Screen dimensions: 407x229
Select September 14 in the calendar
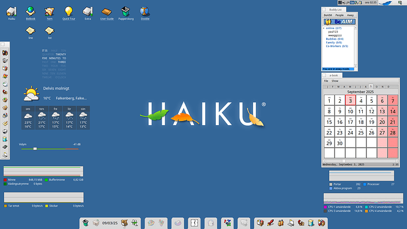[x=393, y=110]
